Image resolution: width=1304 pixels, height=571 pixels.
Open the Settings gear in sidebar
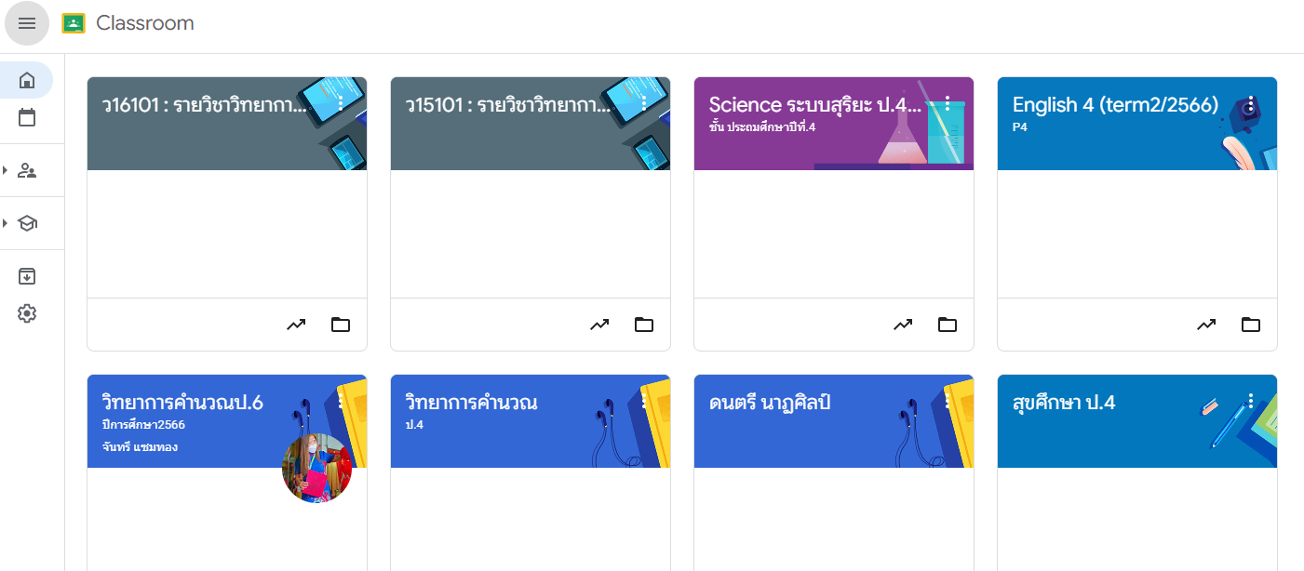pos(27,313)
